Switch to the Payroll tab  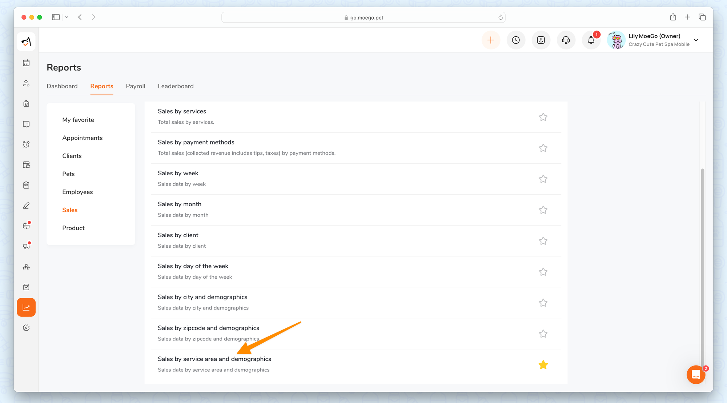(136, 86)
